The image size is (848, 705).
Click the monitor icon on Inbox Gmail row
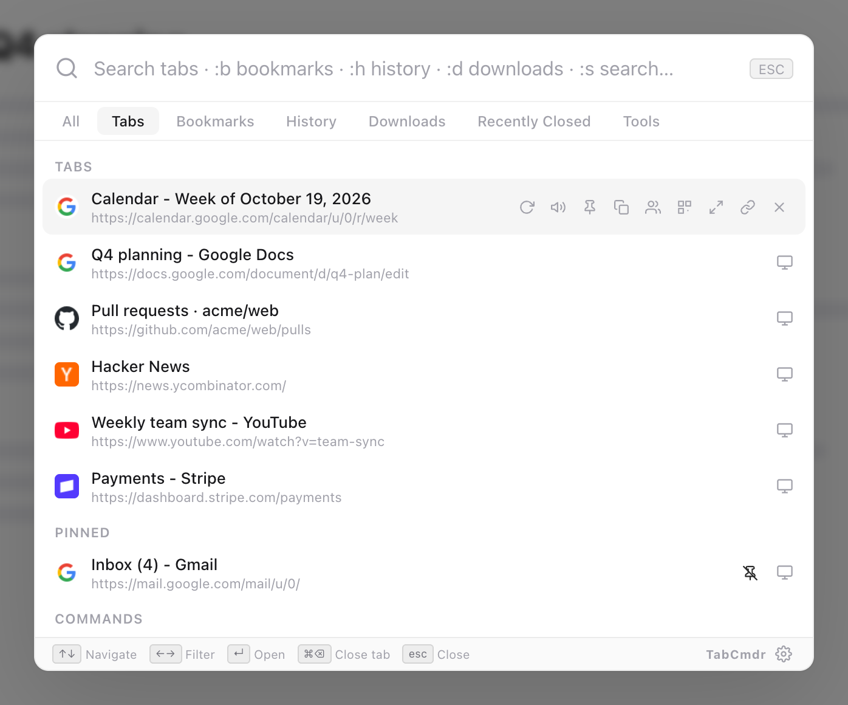point(785,573)
